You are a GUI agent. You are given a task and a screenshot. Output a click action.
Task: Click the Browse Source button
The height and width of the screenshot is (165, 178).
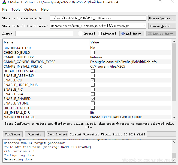point(162,18)
